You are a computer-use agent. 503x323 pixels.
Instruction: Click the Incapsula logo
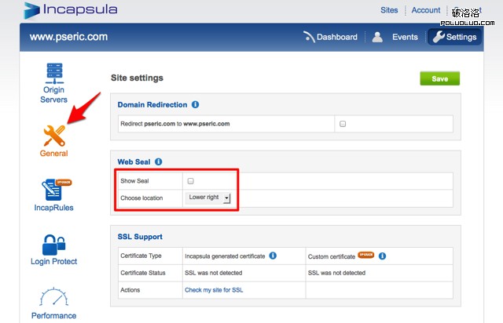tap(71, 10)
